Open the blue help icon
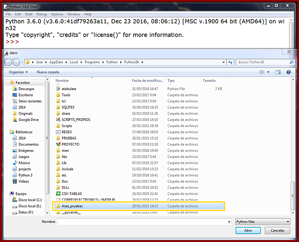 pyautogui.click(x=289, y=72)
